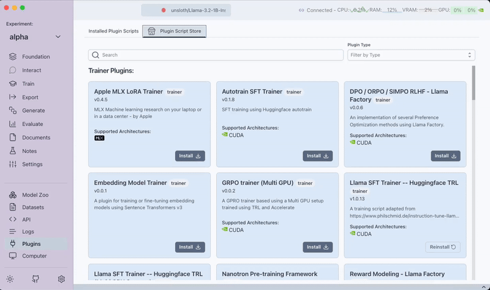Install the Apple MLX LoRA Trainer
The image size is (490, 290).
(x=190, y=156)
